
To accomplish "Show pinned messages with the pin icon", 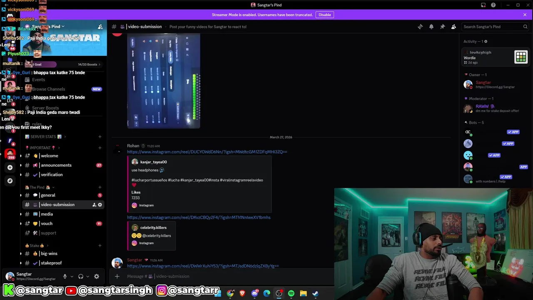I will [443, 27].
